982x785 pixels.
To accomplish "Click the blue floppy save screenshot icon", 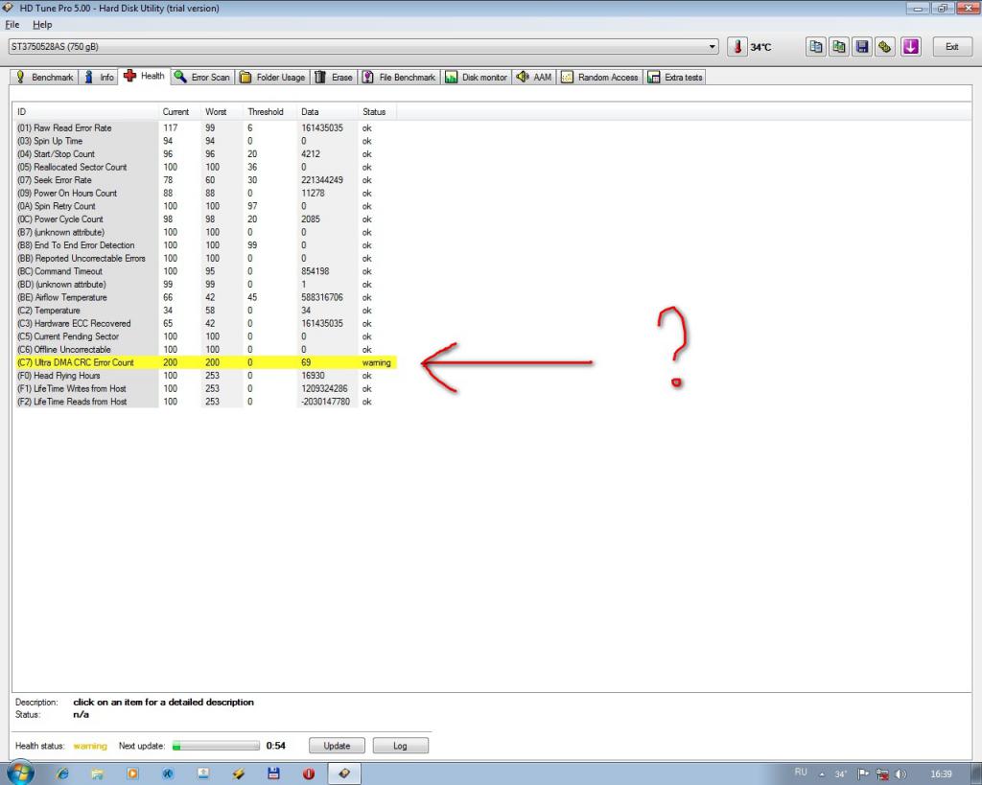I will click(x=862, y=47).
